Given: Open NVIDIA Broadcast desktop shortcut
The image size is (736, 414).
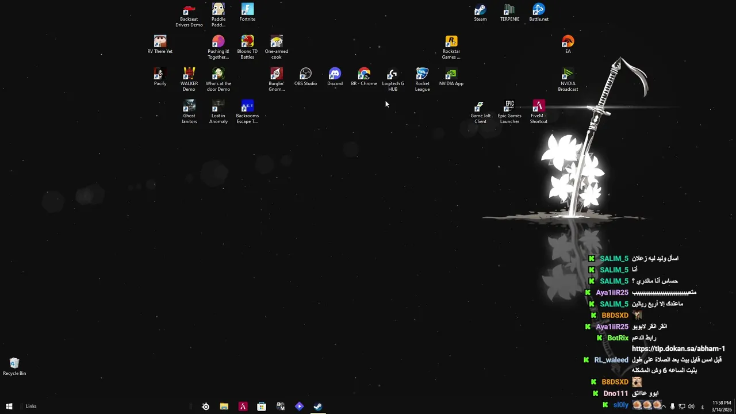Looking at the screenshot, I should [x=568, y=80].
